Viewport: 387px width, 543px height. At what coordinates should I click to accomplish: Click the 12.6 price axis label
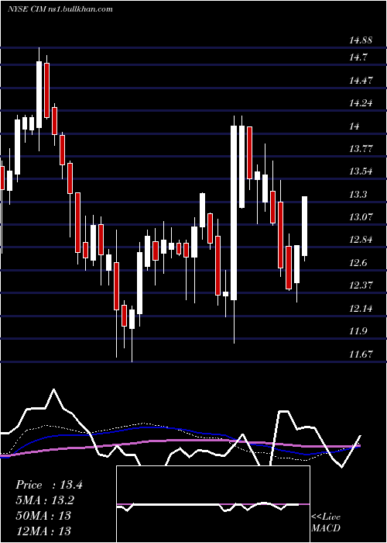[x=358, y=263]
